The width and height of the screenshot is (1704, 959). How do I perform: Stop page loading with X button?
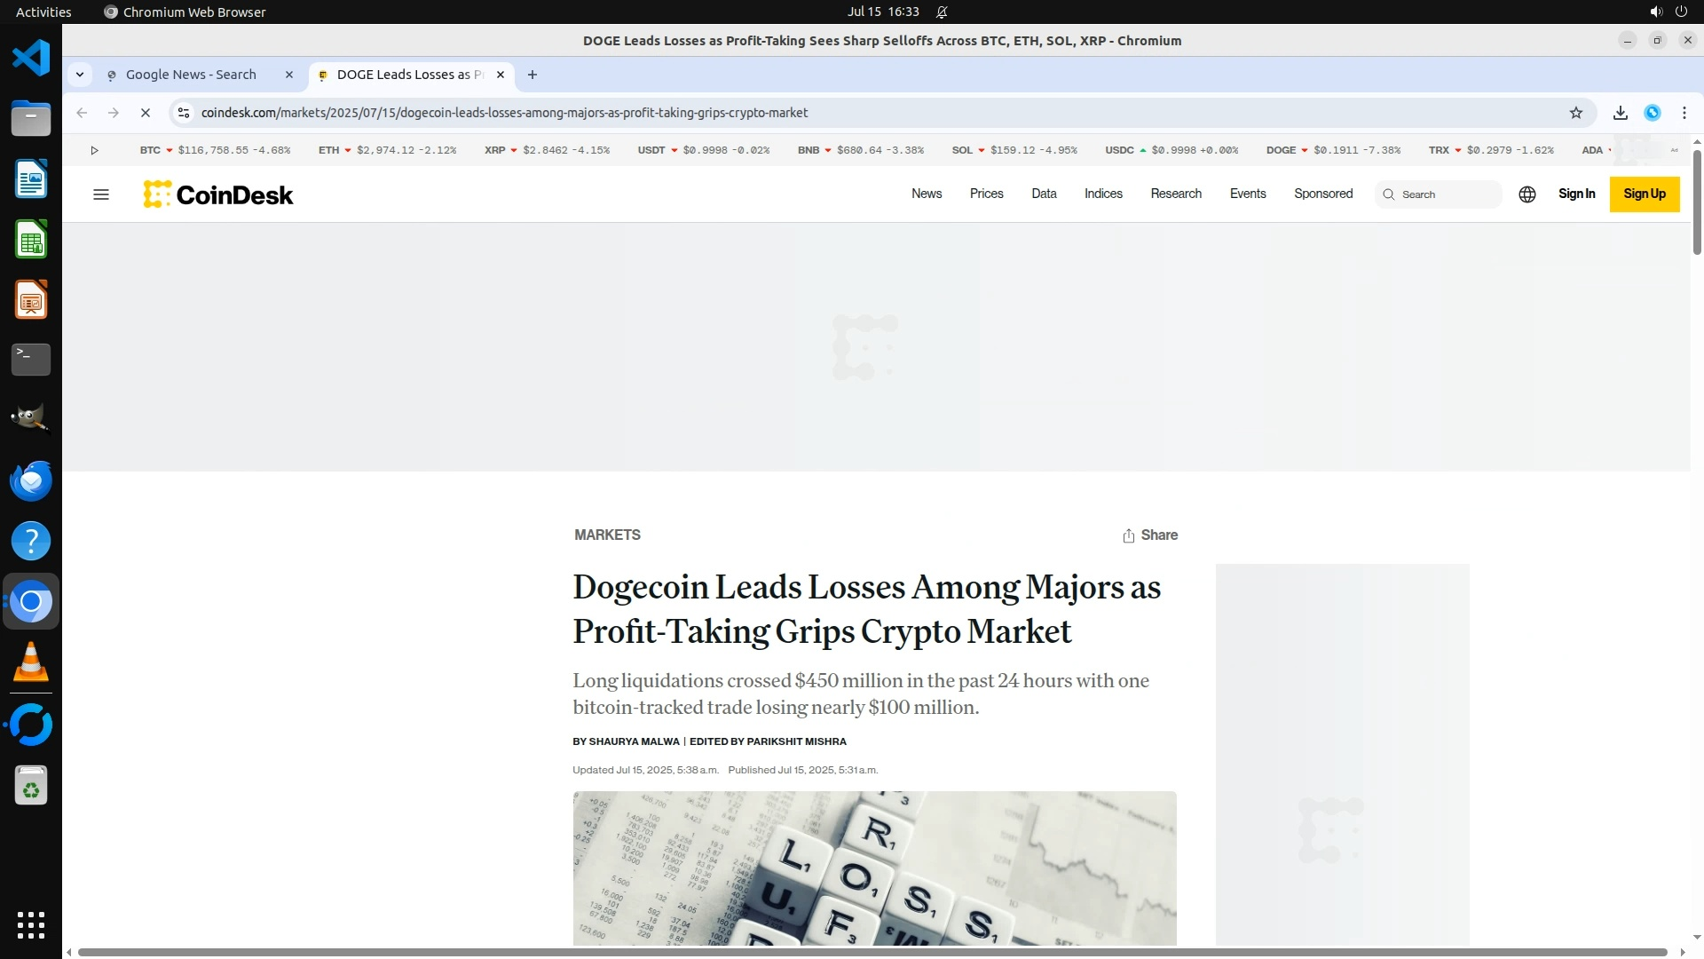[x=146, y=113]
